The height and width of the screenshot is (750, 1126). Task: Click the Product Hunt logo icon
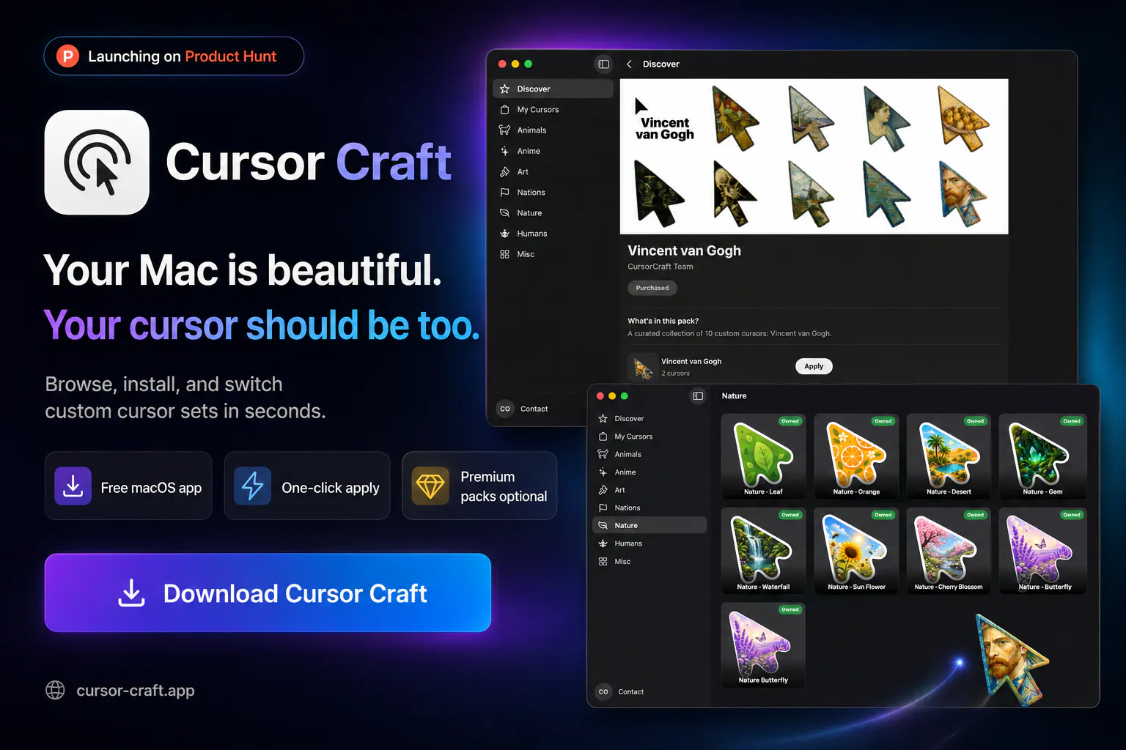pyautogui.click(x=67, y=56)
